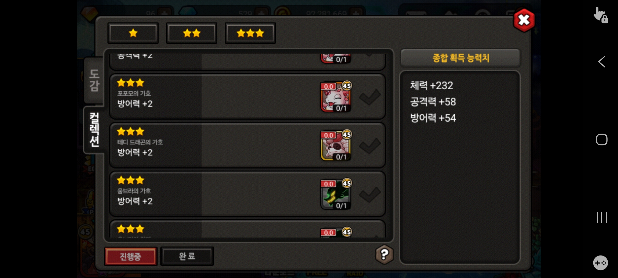This screenshot has width=618, height=278.
Task: Tap the Android back arrow
Action: click(602, 62)
